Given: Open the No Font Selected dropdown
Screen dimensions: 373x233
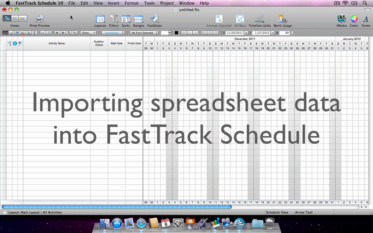Looking at the screenshot, I should click(144, 33).
